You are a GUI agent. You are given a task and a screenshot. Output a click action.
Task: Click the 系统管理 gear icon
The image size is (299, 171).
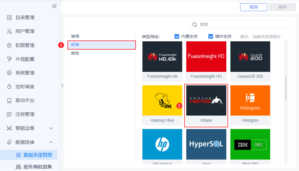[9, 73]
